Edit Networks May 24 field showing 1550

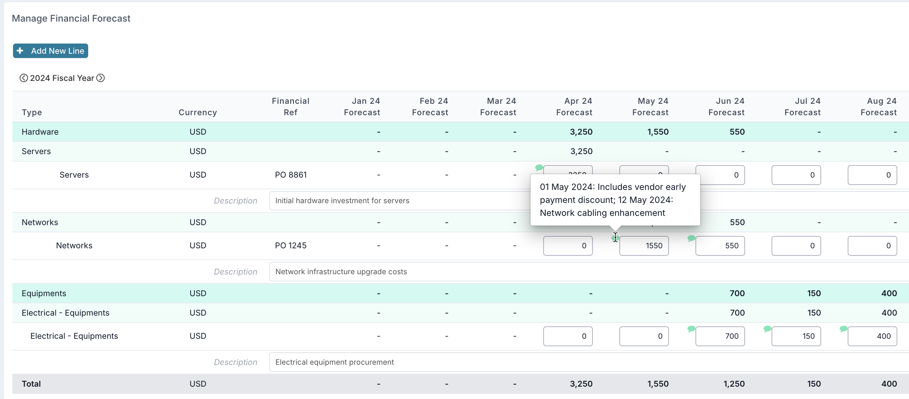pyautogui.click(x=644, y=246)
